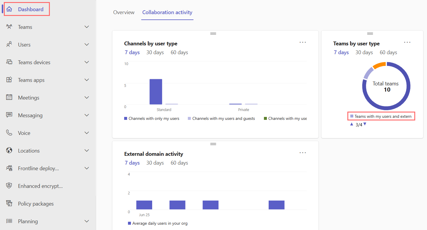Click the Meetings calendar icon
Viewport: 427px width, 230px height.
pyautogui.click(x=9, y=97)
